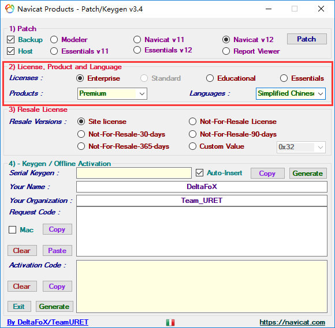
Task: Open the 0x32 custom value dropdown
Action: coord(301,147)
